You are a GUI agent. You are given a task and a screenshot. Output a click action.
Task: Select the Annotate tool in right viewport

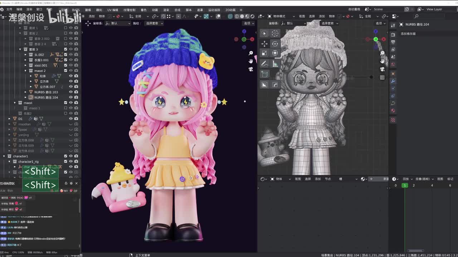point(264,64)
